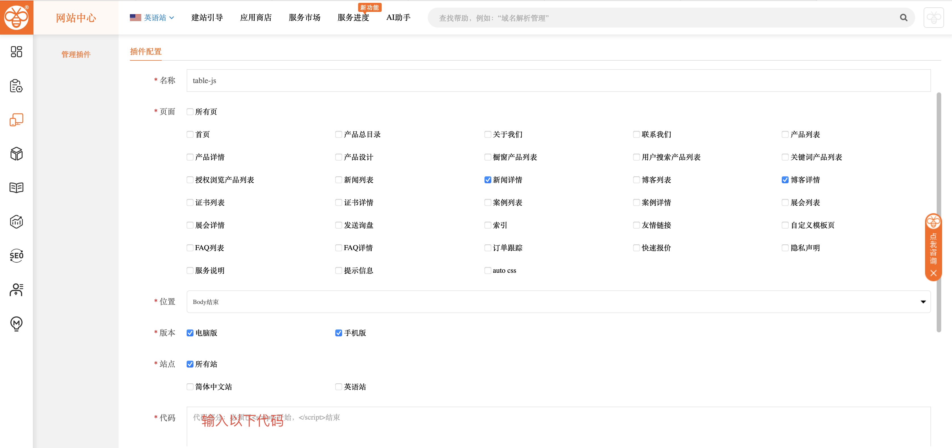This screenshot has height=448, width=952.
Task: Toggle the 电脑版 version checkbox
Action: [190, 333]
